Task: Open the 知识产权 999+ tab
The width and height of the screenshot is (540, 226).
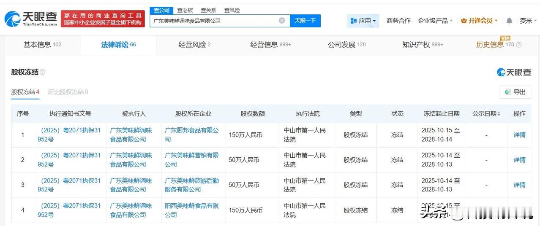Action: point(423,44)
